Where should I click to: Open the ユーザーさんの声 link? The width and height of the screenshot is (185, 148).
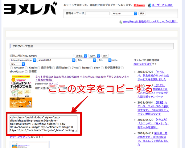(x=162, y=5)
